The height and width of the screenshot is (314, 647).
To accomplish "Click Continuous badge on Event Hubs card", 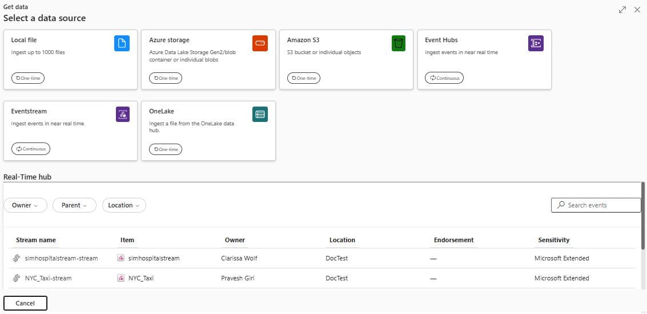I will click(x=444, y=78).
